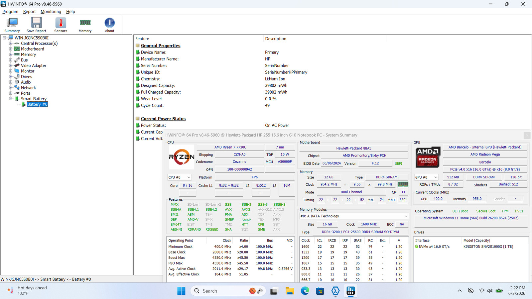Click the Network icon in tree
This screenshot has height=299, width=532.
[17, 88]
